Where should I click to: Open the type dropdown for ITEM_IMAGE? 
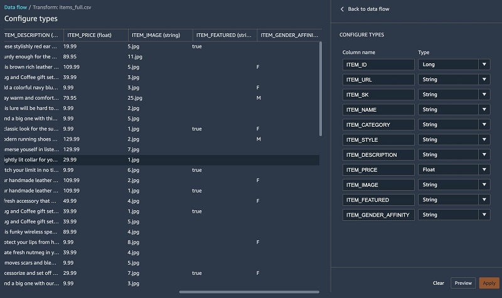pyautogui.click(x=454, y=184)
